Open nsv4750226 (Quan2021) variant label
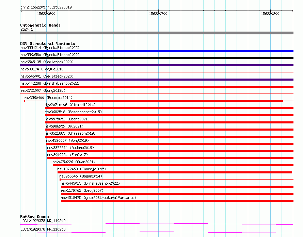 point(74,162)
